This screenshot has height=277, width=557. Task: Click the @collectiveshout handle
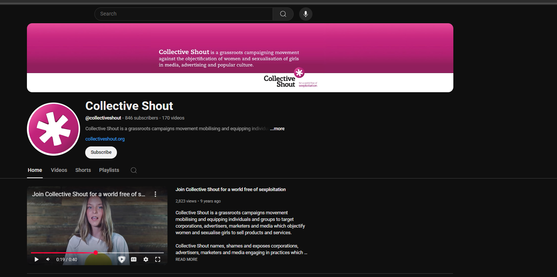coord(103,118)
